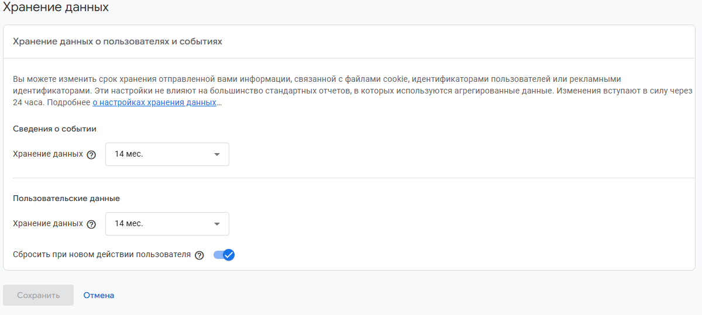Click the Хранение данных page heading

pos(56,7)
